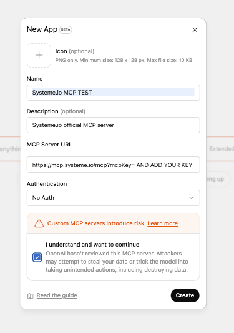Open the Read the guide link
This screenshot has width=234, height=333.
point(57,295)
